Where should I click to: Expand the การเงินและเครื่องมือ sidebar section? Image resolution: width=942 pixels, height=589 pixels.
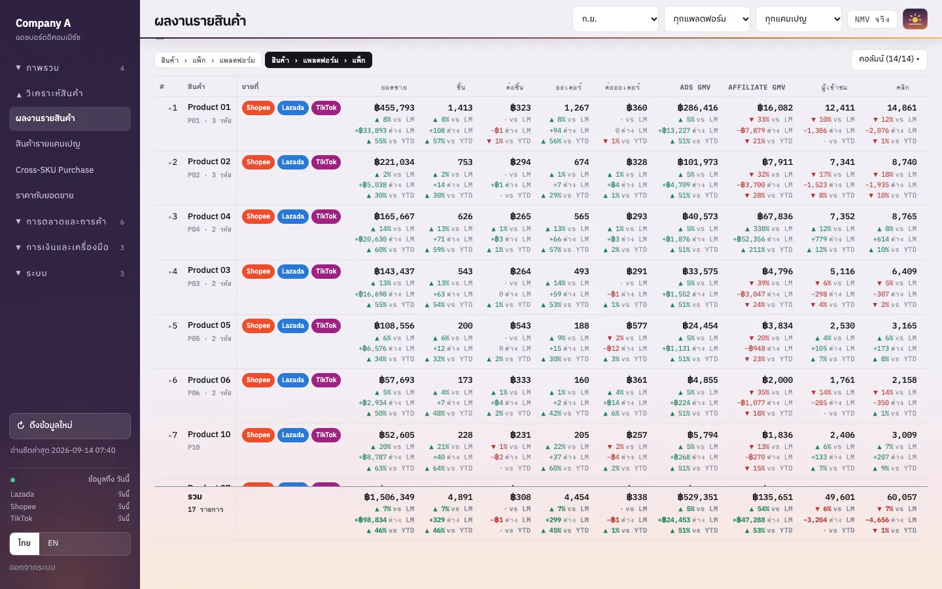tap(70, 247)
